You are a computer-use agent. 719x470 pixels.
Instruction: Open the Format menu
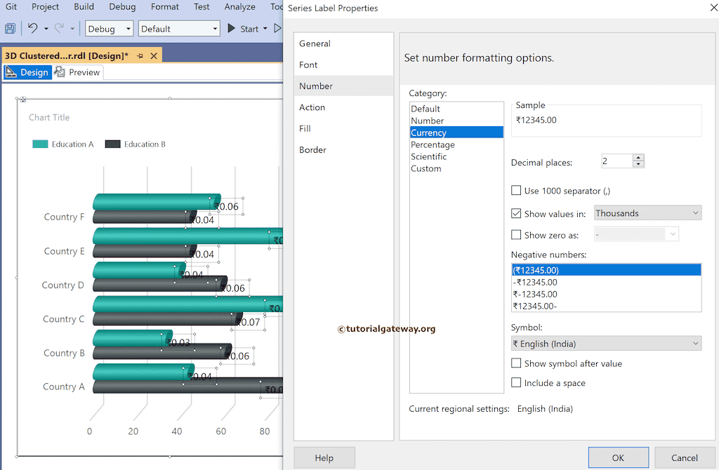[164, 7]
